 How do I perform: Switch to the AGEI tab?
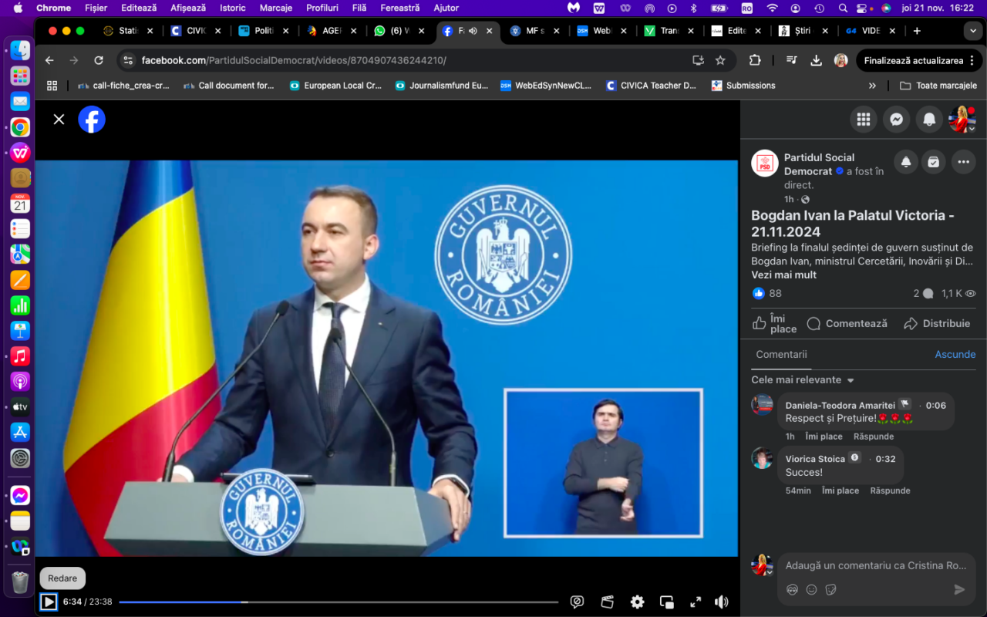(x=332, y=31)
